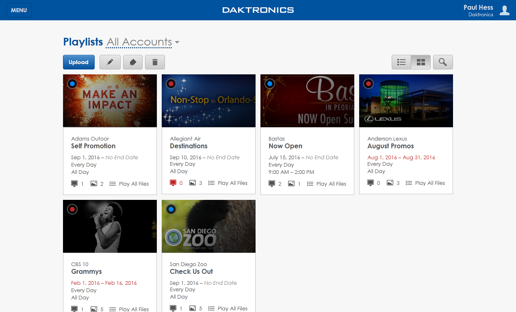The image size is (516, 312).
Task: Open the Grammys singer thumbnail
Action: pos(110,226)
